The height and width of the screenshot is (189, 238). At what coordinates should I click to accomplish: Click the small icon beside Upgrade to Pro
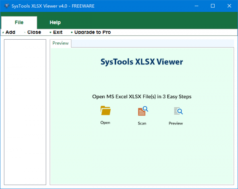click(72, 32)
